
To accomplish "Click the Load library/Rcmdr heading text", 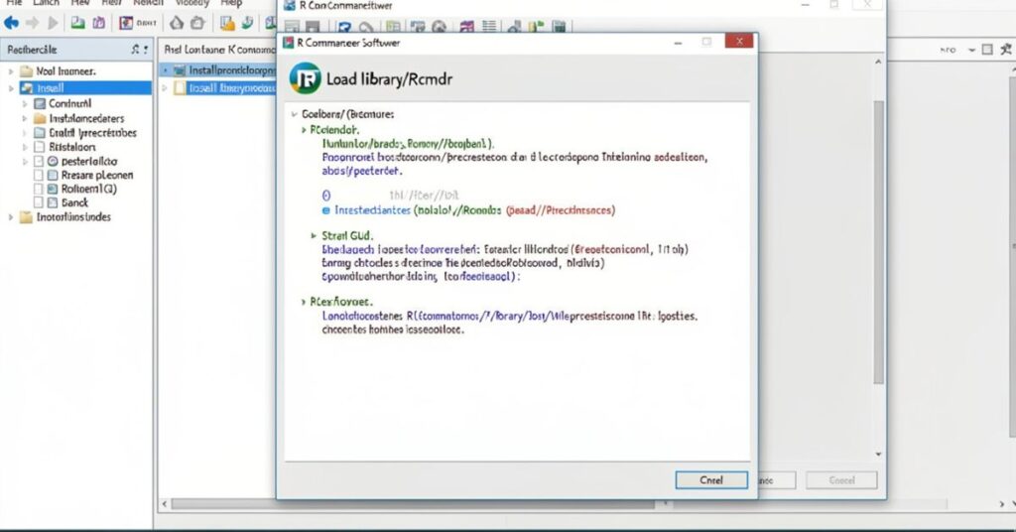I will coord(389,79).
